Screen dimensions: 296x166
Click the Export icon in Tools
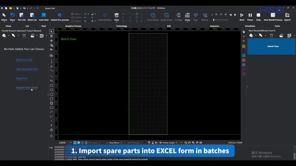[x=287, y=15]
